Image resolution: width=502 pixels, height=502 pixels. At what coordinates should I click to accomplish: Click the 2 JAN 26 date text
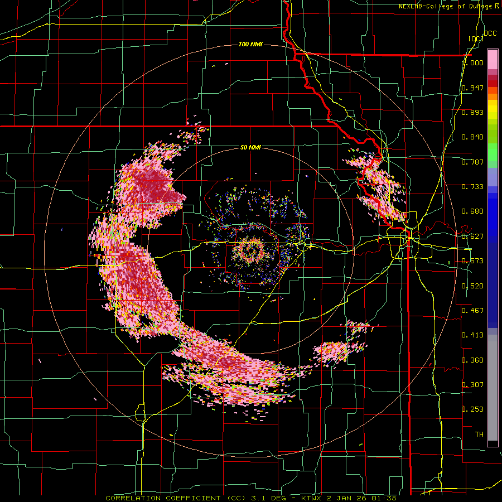[347, 498]
